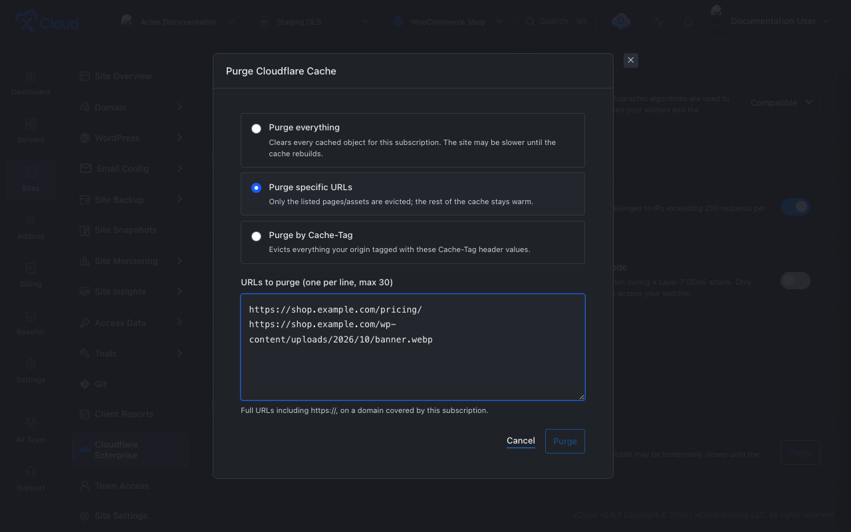The height and width of the screenshot is (532, 851).
Task: Open the Staging OLS server dropdown
Action: click(314, 22)
